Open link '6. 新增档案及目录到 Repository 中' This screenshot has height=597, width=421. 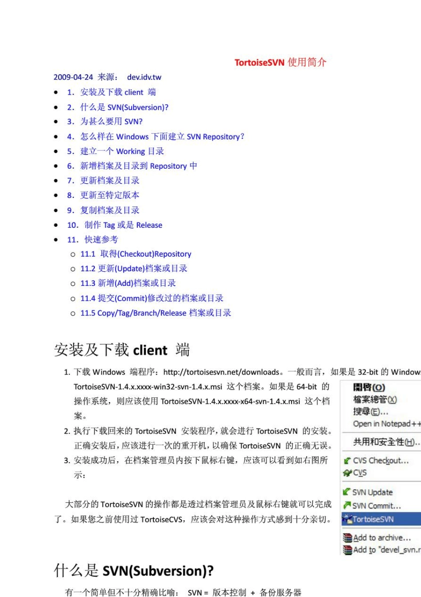(x=132, y=166)
